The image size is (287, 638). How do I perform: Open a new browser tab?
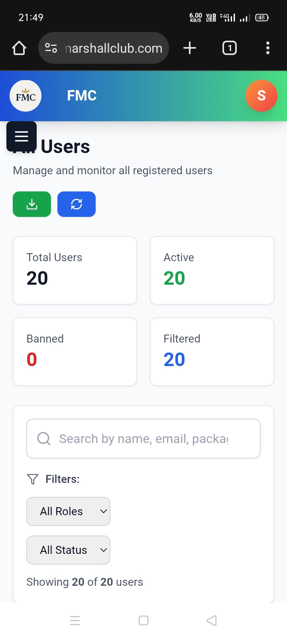point(190,48)
